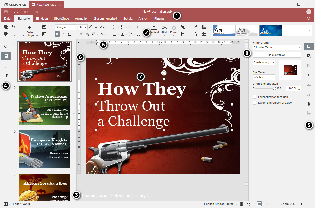The height and width of the screenshot is (208, 315).
Task: Toggle bold formatting
Action: pyautogui.click(x=57, y=34)
